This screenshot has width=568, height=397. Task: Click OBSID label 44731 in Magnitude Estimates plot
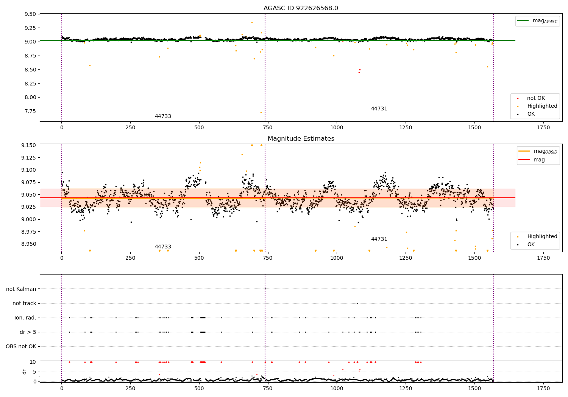[379, 239]
